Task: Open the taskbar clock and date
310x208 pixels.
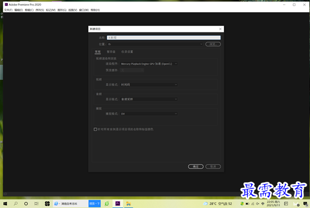Action: click(x=273, y=204)
